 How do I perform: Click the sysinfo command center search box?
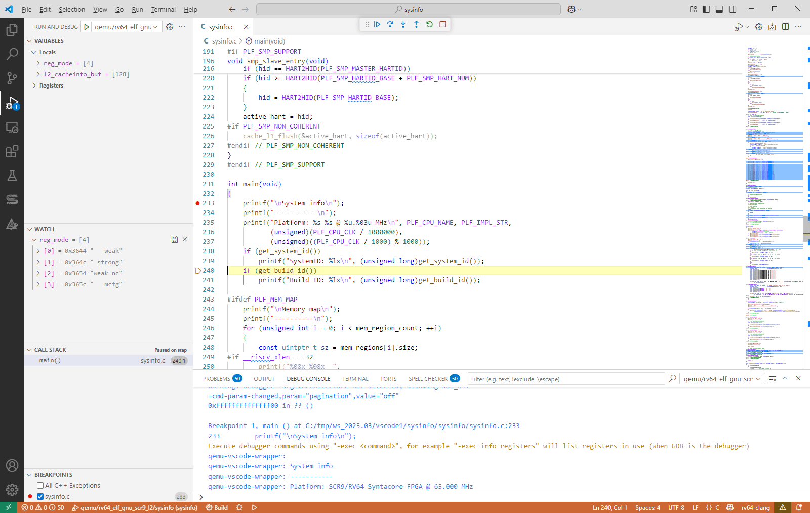409,9
